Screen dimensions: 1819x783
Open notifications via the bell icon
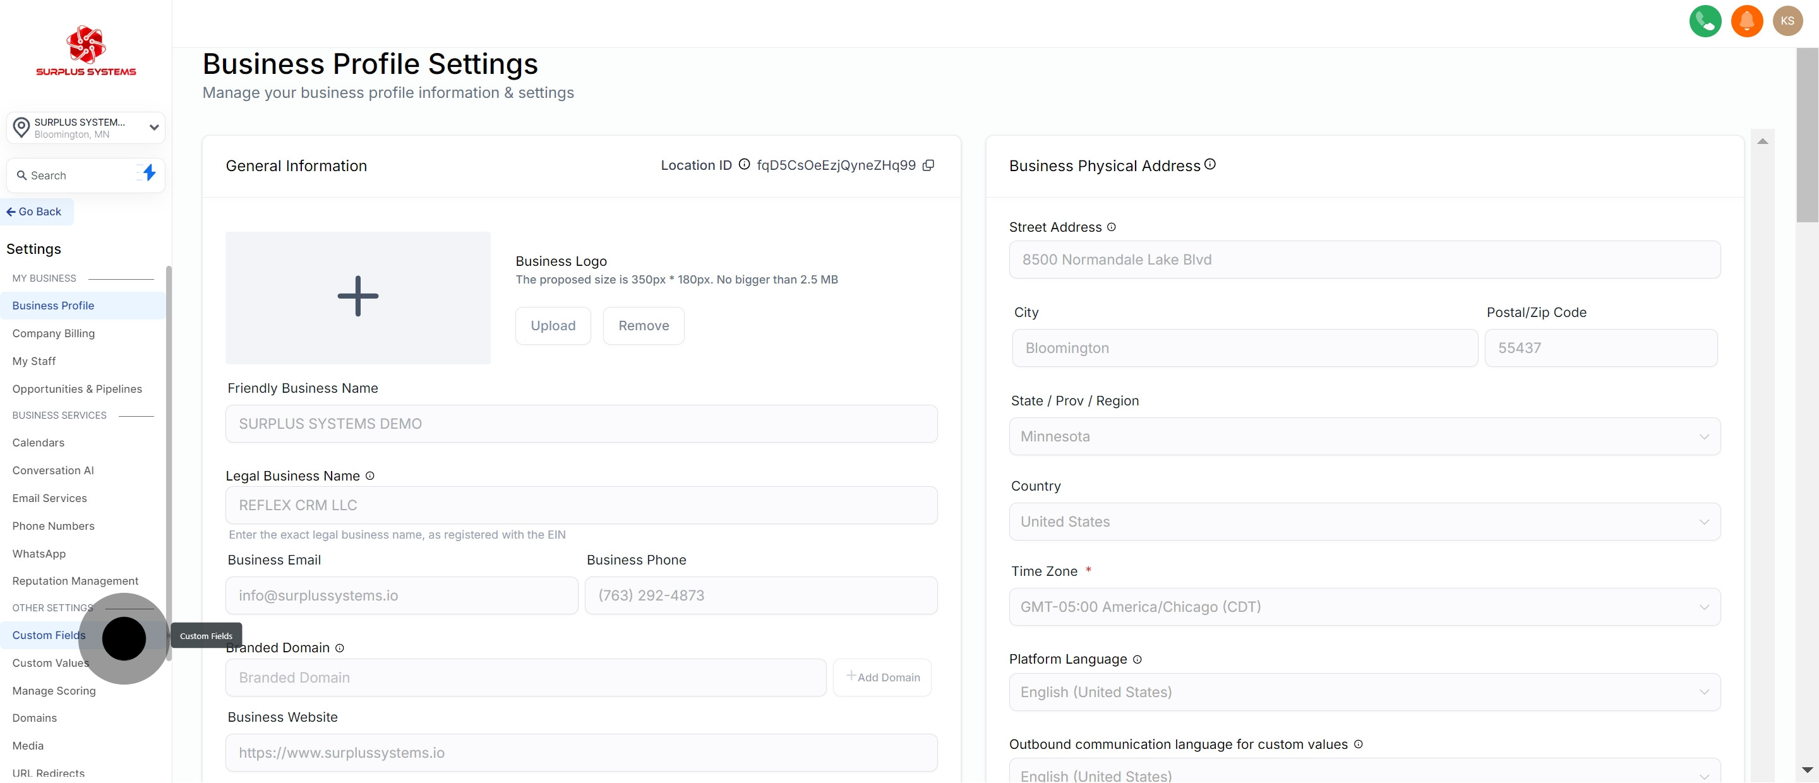(x=1747, y=21)
